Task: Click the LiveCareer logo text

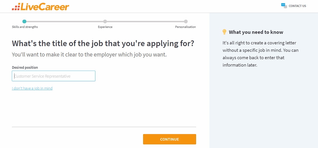Action: pyautogui.click(x=45, y=6)
